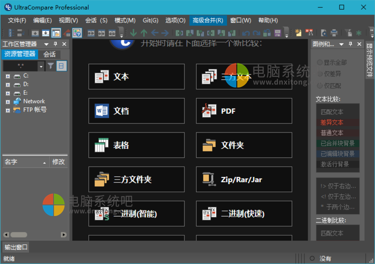Open the *.* file filter dropdown

pyautogui.click(x=41, y=66)
